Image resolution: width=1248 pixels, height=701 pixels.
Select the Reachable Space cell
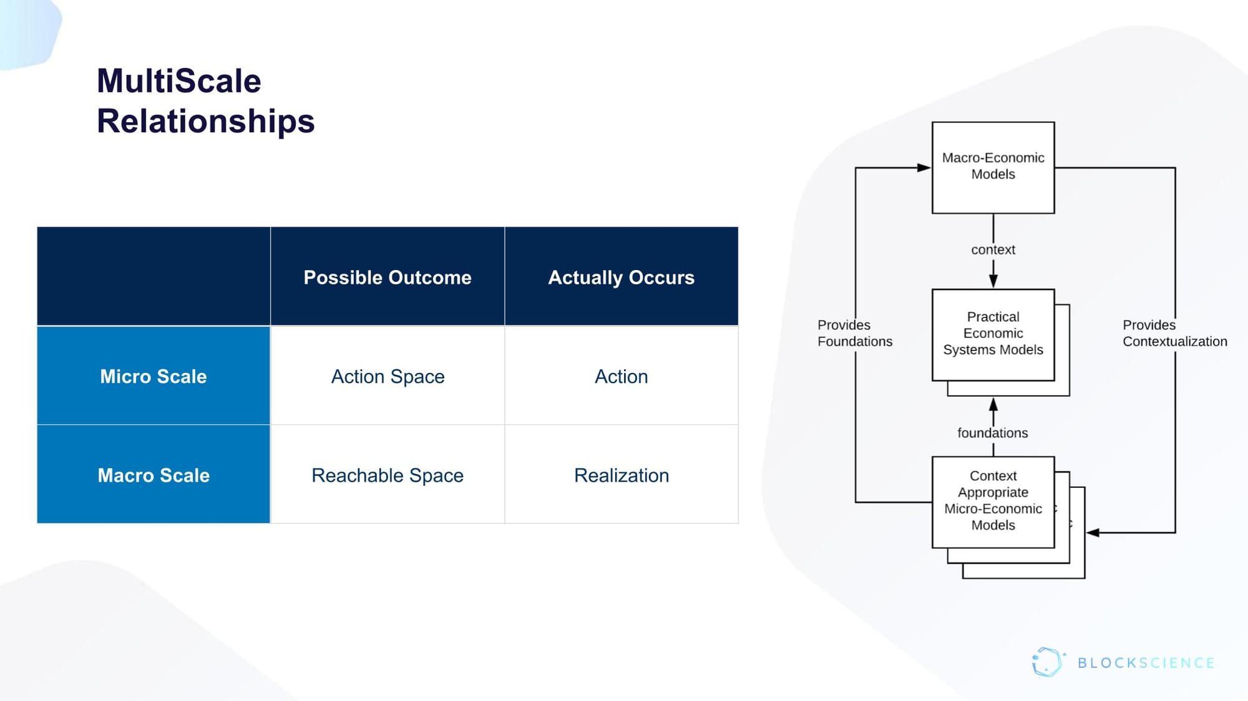pos(387,476)
